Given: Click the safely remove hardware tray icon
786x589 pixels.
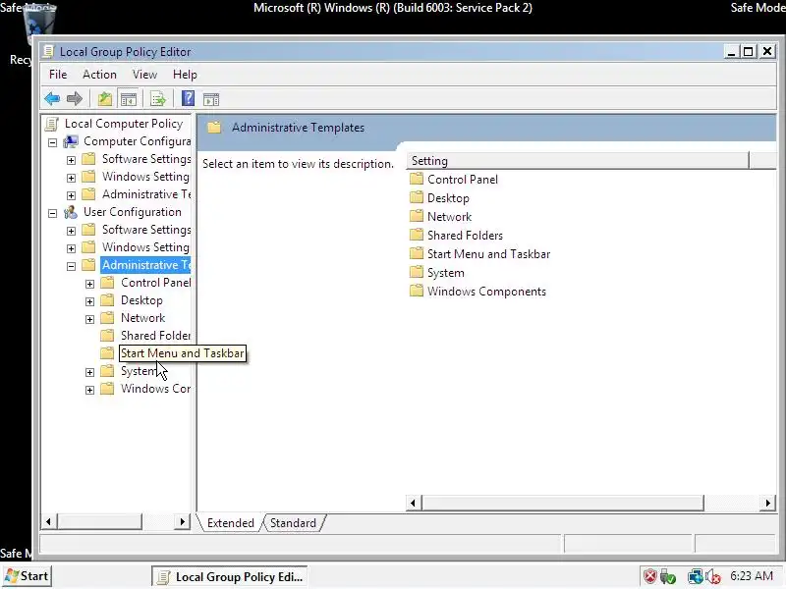Looking at the screenshot, I should pos(668,576).
